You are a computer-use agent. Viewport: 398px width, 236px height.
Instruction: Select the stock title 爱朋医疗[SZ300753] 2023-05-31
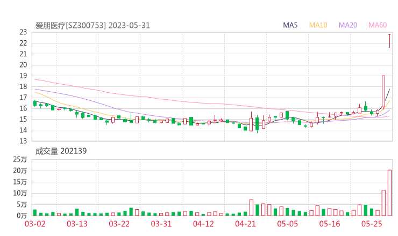tap(93, 26)
